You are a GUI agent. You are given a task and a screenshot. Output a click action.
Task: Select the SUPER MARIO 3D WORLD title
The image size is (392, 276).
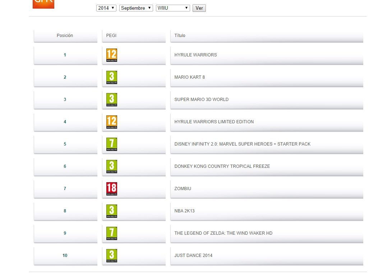(201, 100)
